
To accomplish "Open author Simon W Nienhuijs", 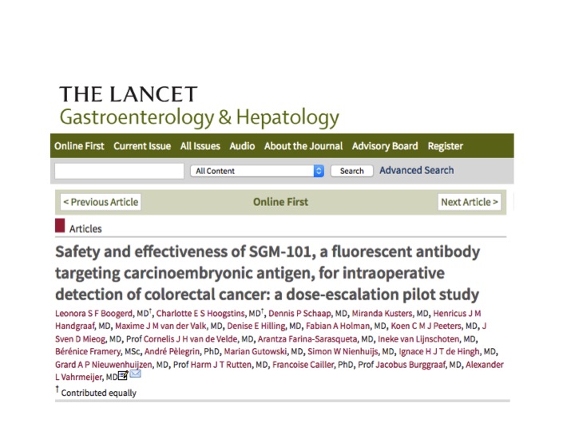I will (x=343, y=351).
